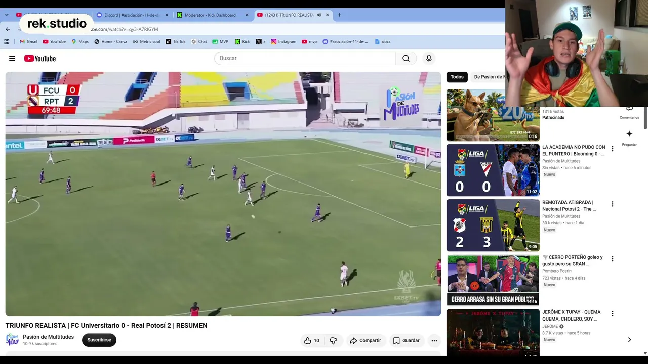648x364 pixels.
Task: Open options menu for Jerôme x Tupay video
Action: pyautogui.click(x=612, y=314)
